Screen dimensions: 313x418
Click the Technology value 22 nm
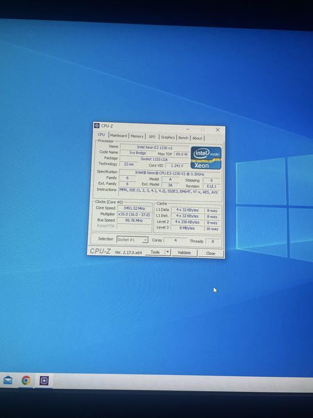(x=129, y=164)
